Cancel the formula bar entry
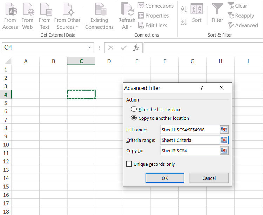The height and width of the screenshot is (215, 263). [x=111, y=48]
